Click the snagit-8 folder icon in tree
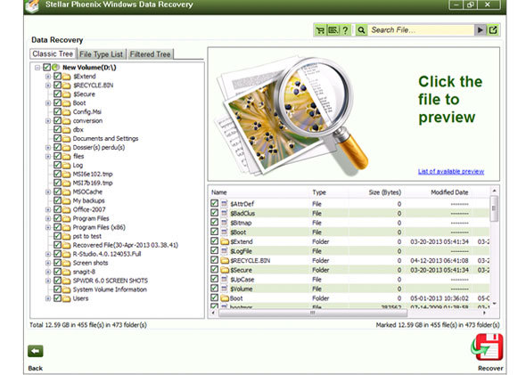Viewport: 526px width, 375px height. click(67, 272)
